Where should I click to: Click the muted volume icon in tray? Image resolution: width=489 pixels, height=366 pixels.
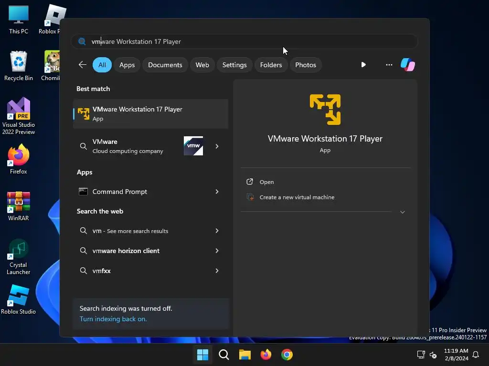pyautogui.click(x=433, y=355)
